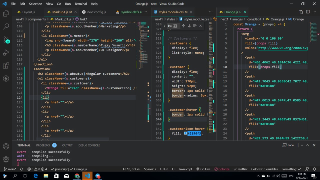320x180 pixels.
Task: Add a new terminal with the plus icon
Action: [x=298, y=145]
